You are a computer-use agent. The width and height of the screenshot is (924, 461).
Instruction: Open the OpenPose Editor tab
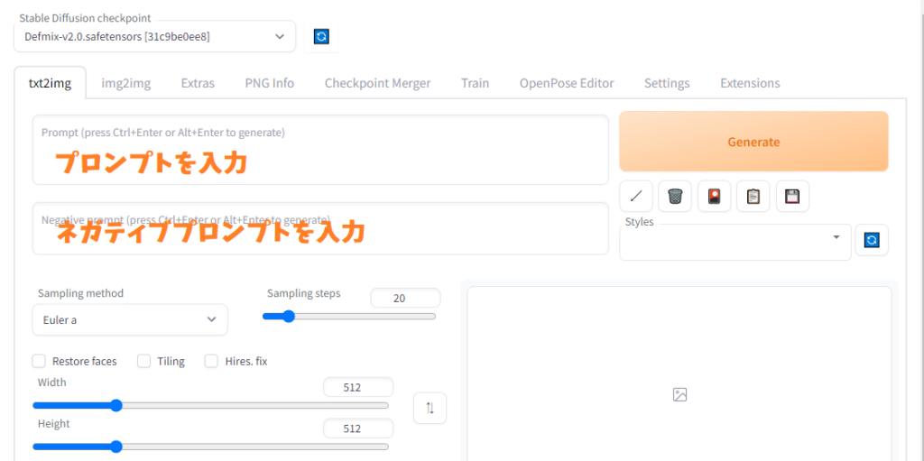point(566,83)
